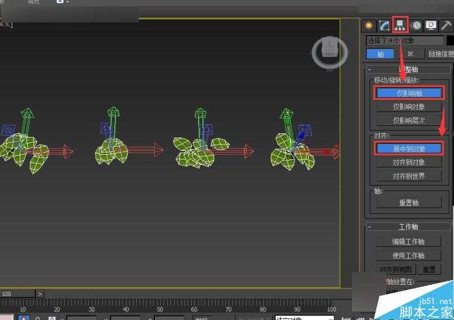Click the second plant's red X-axis arrow
This screenshot has width=454, height=320.
pos(146,150)
